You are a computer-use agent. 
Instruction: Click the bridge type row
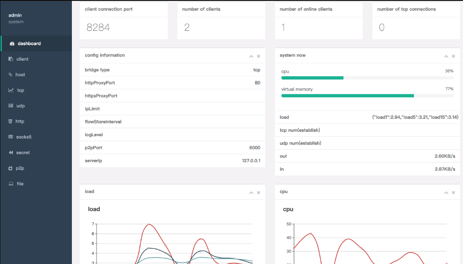point(172,70)
